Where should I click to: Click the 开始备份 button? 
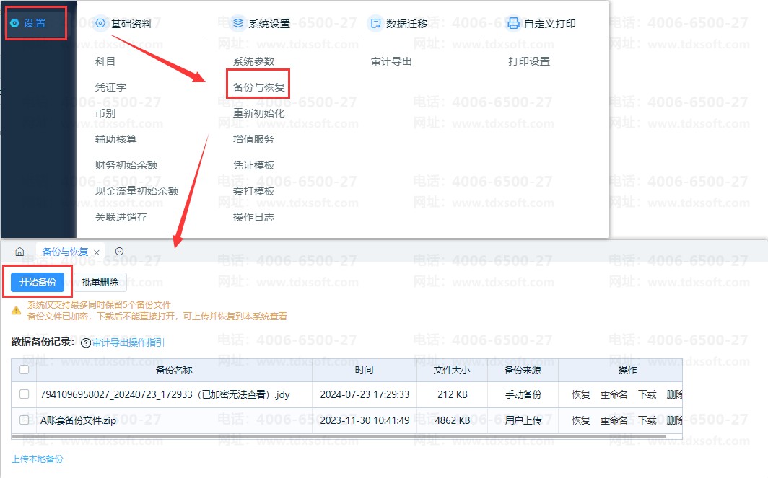[x=38, y=282]
